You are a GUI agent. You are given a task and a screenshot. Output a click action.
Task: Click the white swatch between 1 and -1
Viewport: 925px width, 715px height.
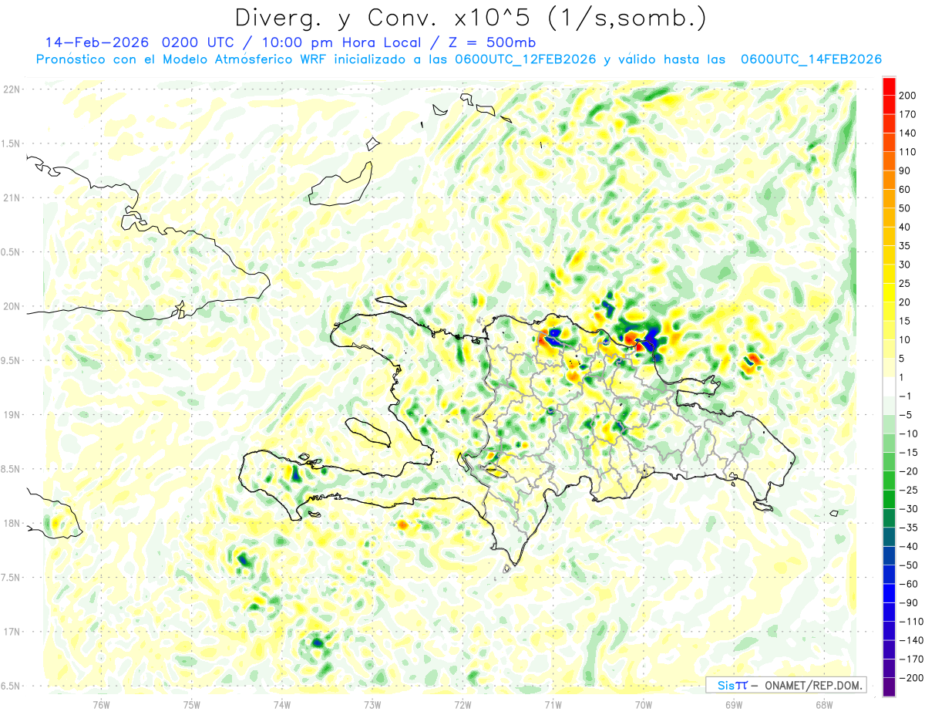(889, 386)
